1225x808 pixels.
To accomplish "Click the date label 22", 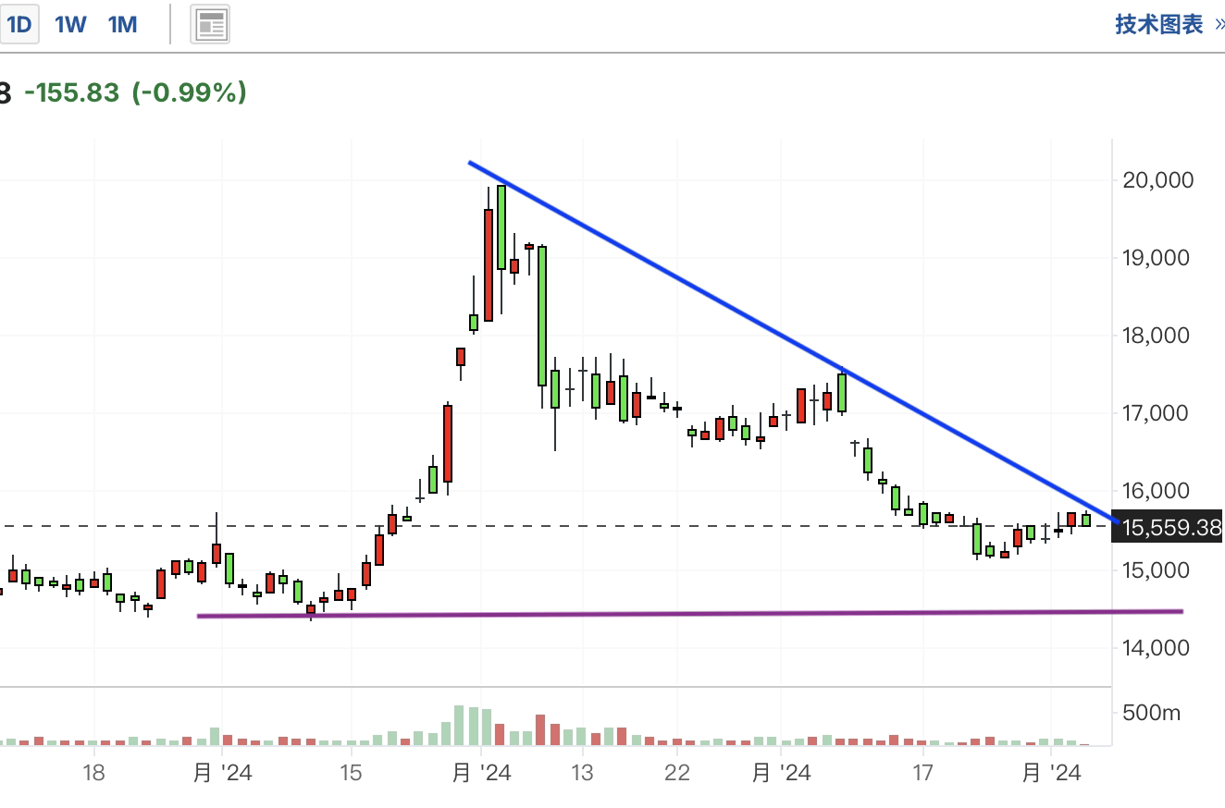I will [677, 773].
